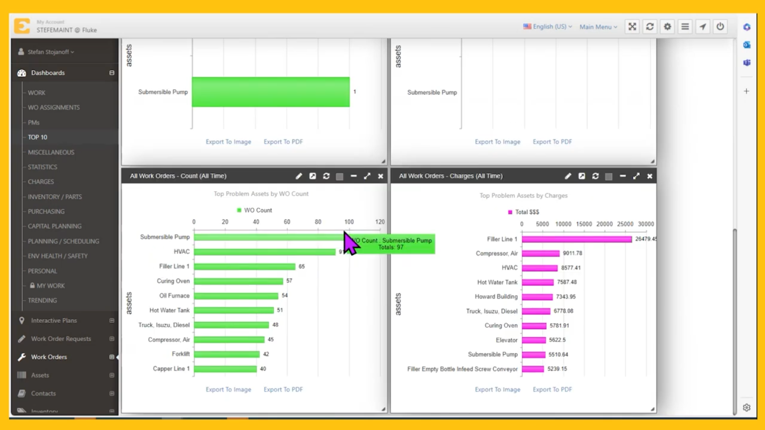The height and width of the screenshot is (430, 765).
Task: Collapse the Dashboards section
Action: [x=112, y=73]
